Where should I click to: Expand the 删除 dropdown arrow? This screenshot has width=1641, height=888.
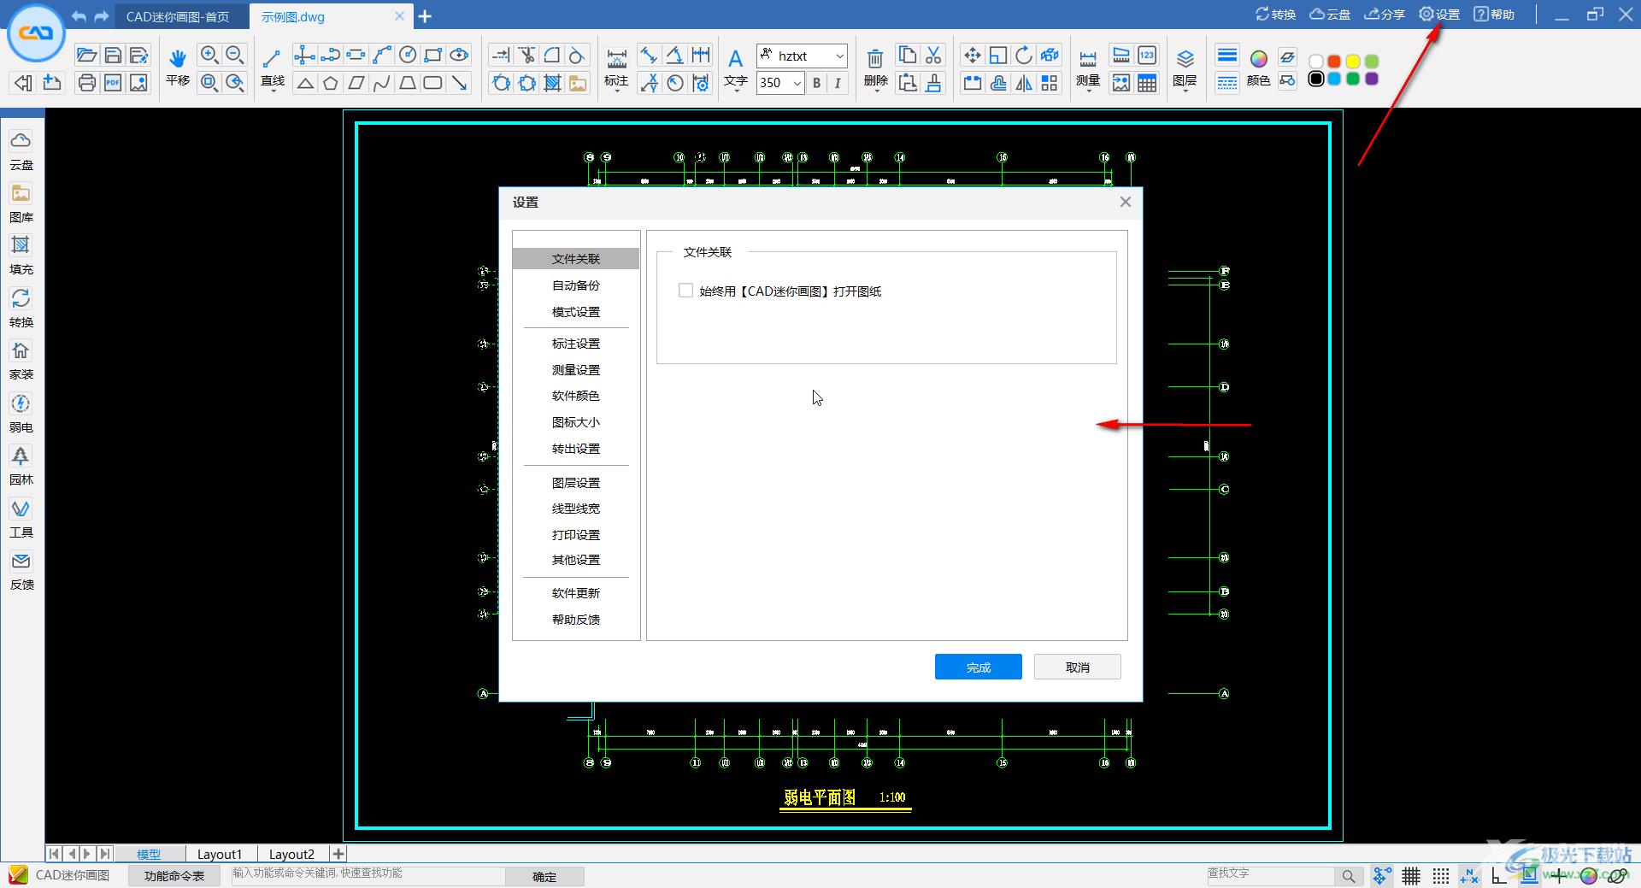[x=875, y=91]
